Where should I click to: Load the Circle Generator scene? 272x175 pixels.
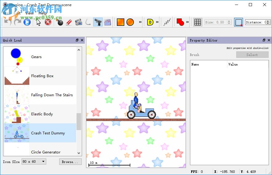point(40,149)
